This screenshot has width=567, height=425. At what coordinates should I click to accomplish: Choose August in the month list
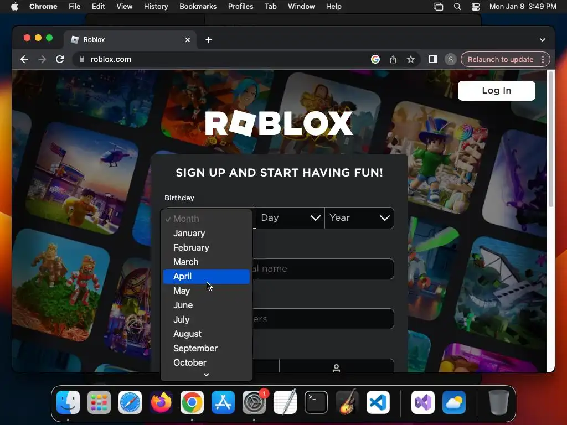(x=207, y=334)
